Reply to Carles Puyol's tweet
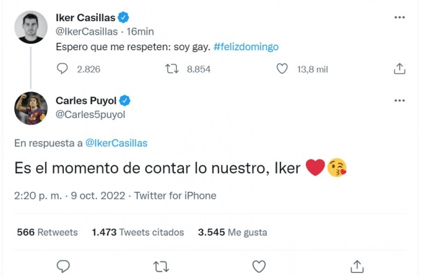The width and height of the screenshot is (423, 278). click(63, 266)
